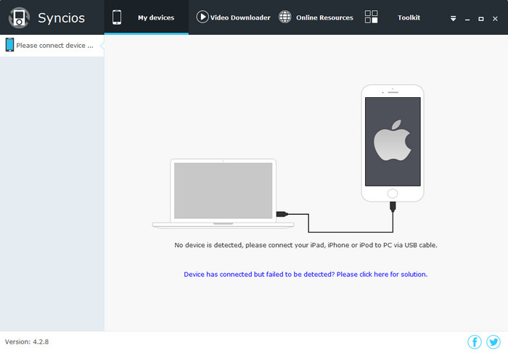Minimize the Syncios window
The image size is (508, 353).
pyautogui.click(x=467, y=18)
